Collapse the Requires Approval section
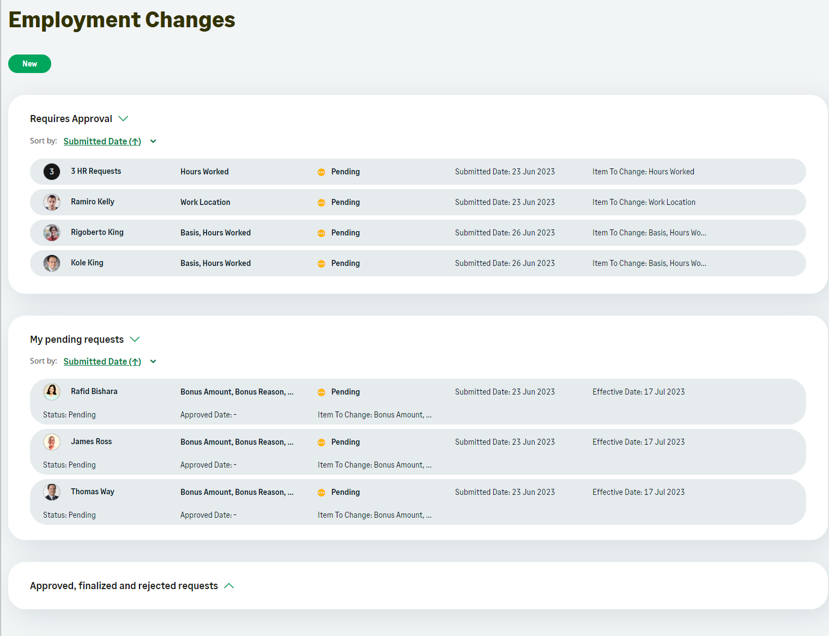Image resolution: width=829 pixels, height=636 pixels. pyautogui.click(x=123, y=119)
